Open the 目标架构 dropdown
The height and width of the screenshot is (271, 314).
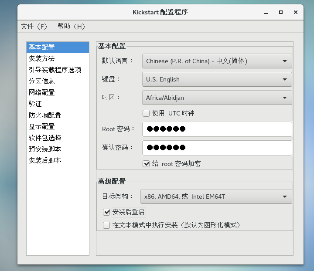[x=216, y=196]
